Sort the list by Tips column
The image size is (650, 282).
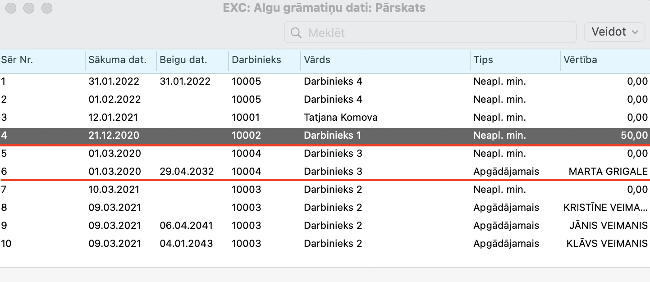(483, 60)
